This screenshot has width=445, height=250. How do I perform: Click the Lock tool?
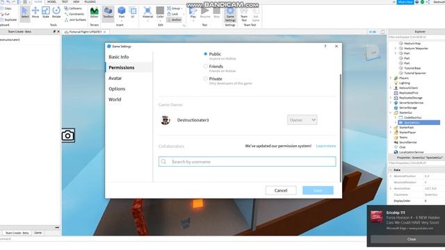click(172, 14)
